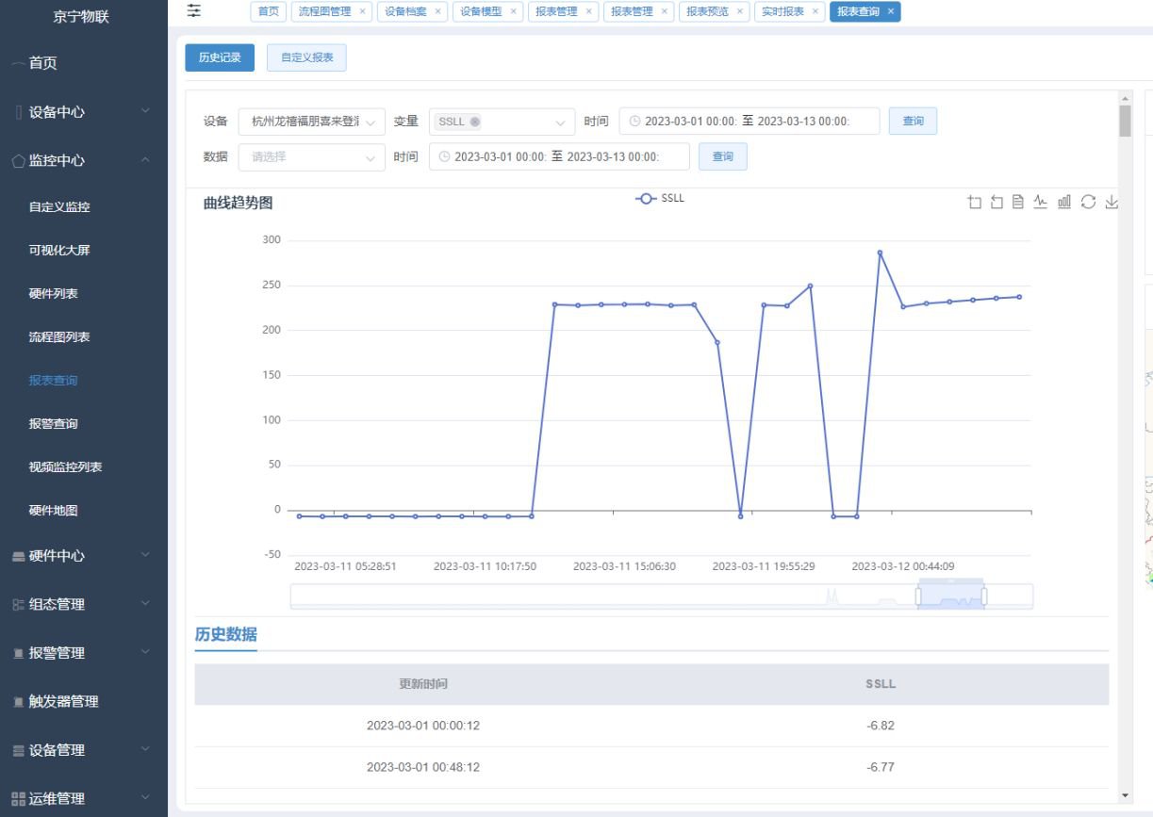Click the restore chart refresh icon
Image resolution: width=1153 pixels, height=817 pixels.
click(x=1088, y=202)
